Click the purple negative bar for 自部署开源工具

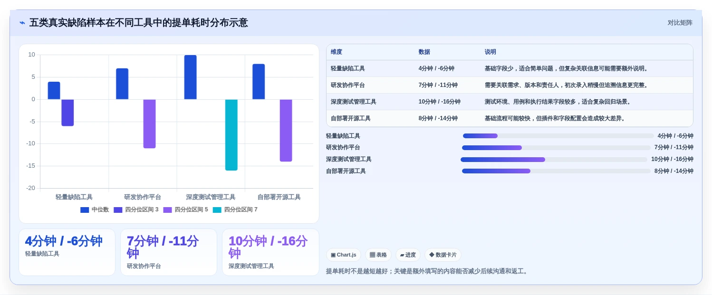pos(286,131)
